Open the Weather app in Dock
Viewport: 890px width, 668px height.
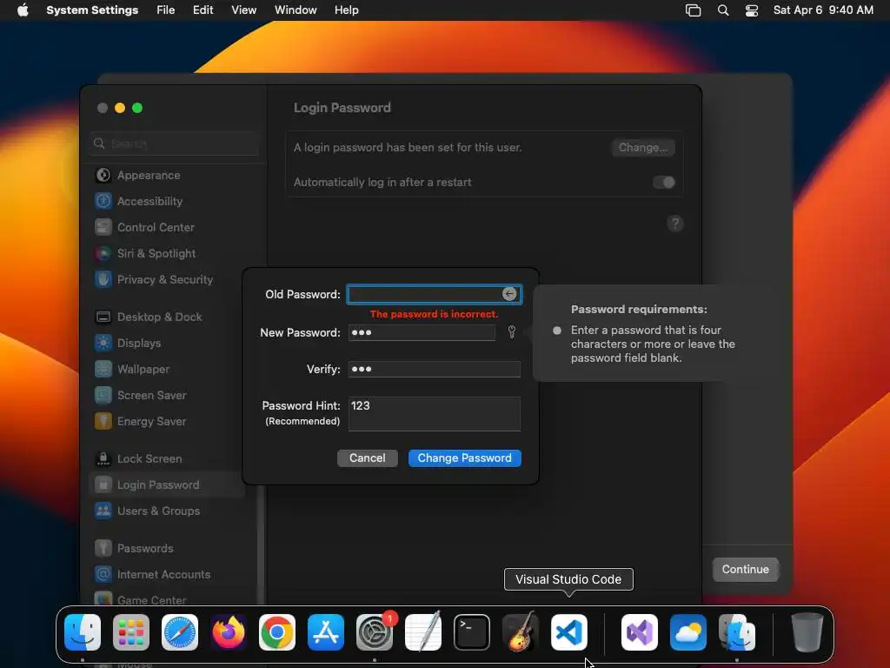[x=688, y=632]
